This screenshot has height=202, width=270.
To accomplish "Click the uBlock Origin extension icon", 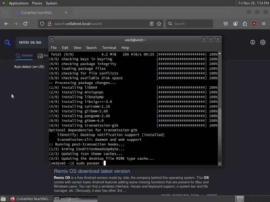I will point(254,24).
